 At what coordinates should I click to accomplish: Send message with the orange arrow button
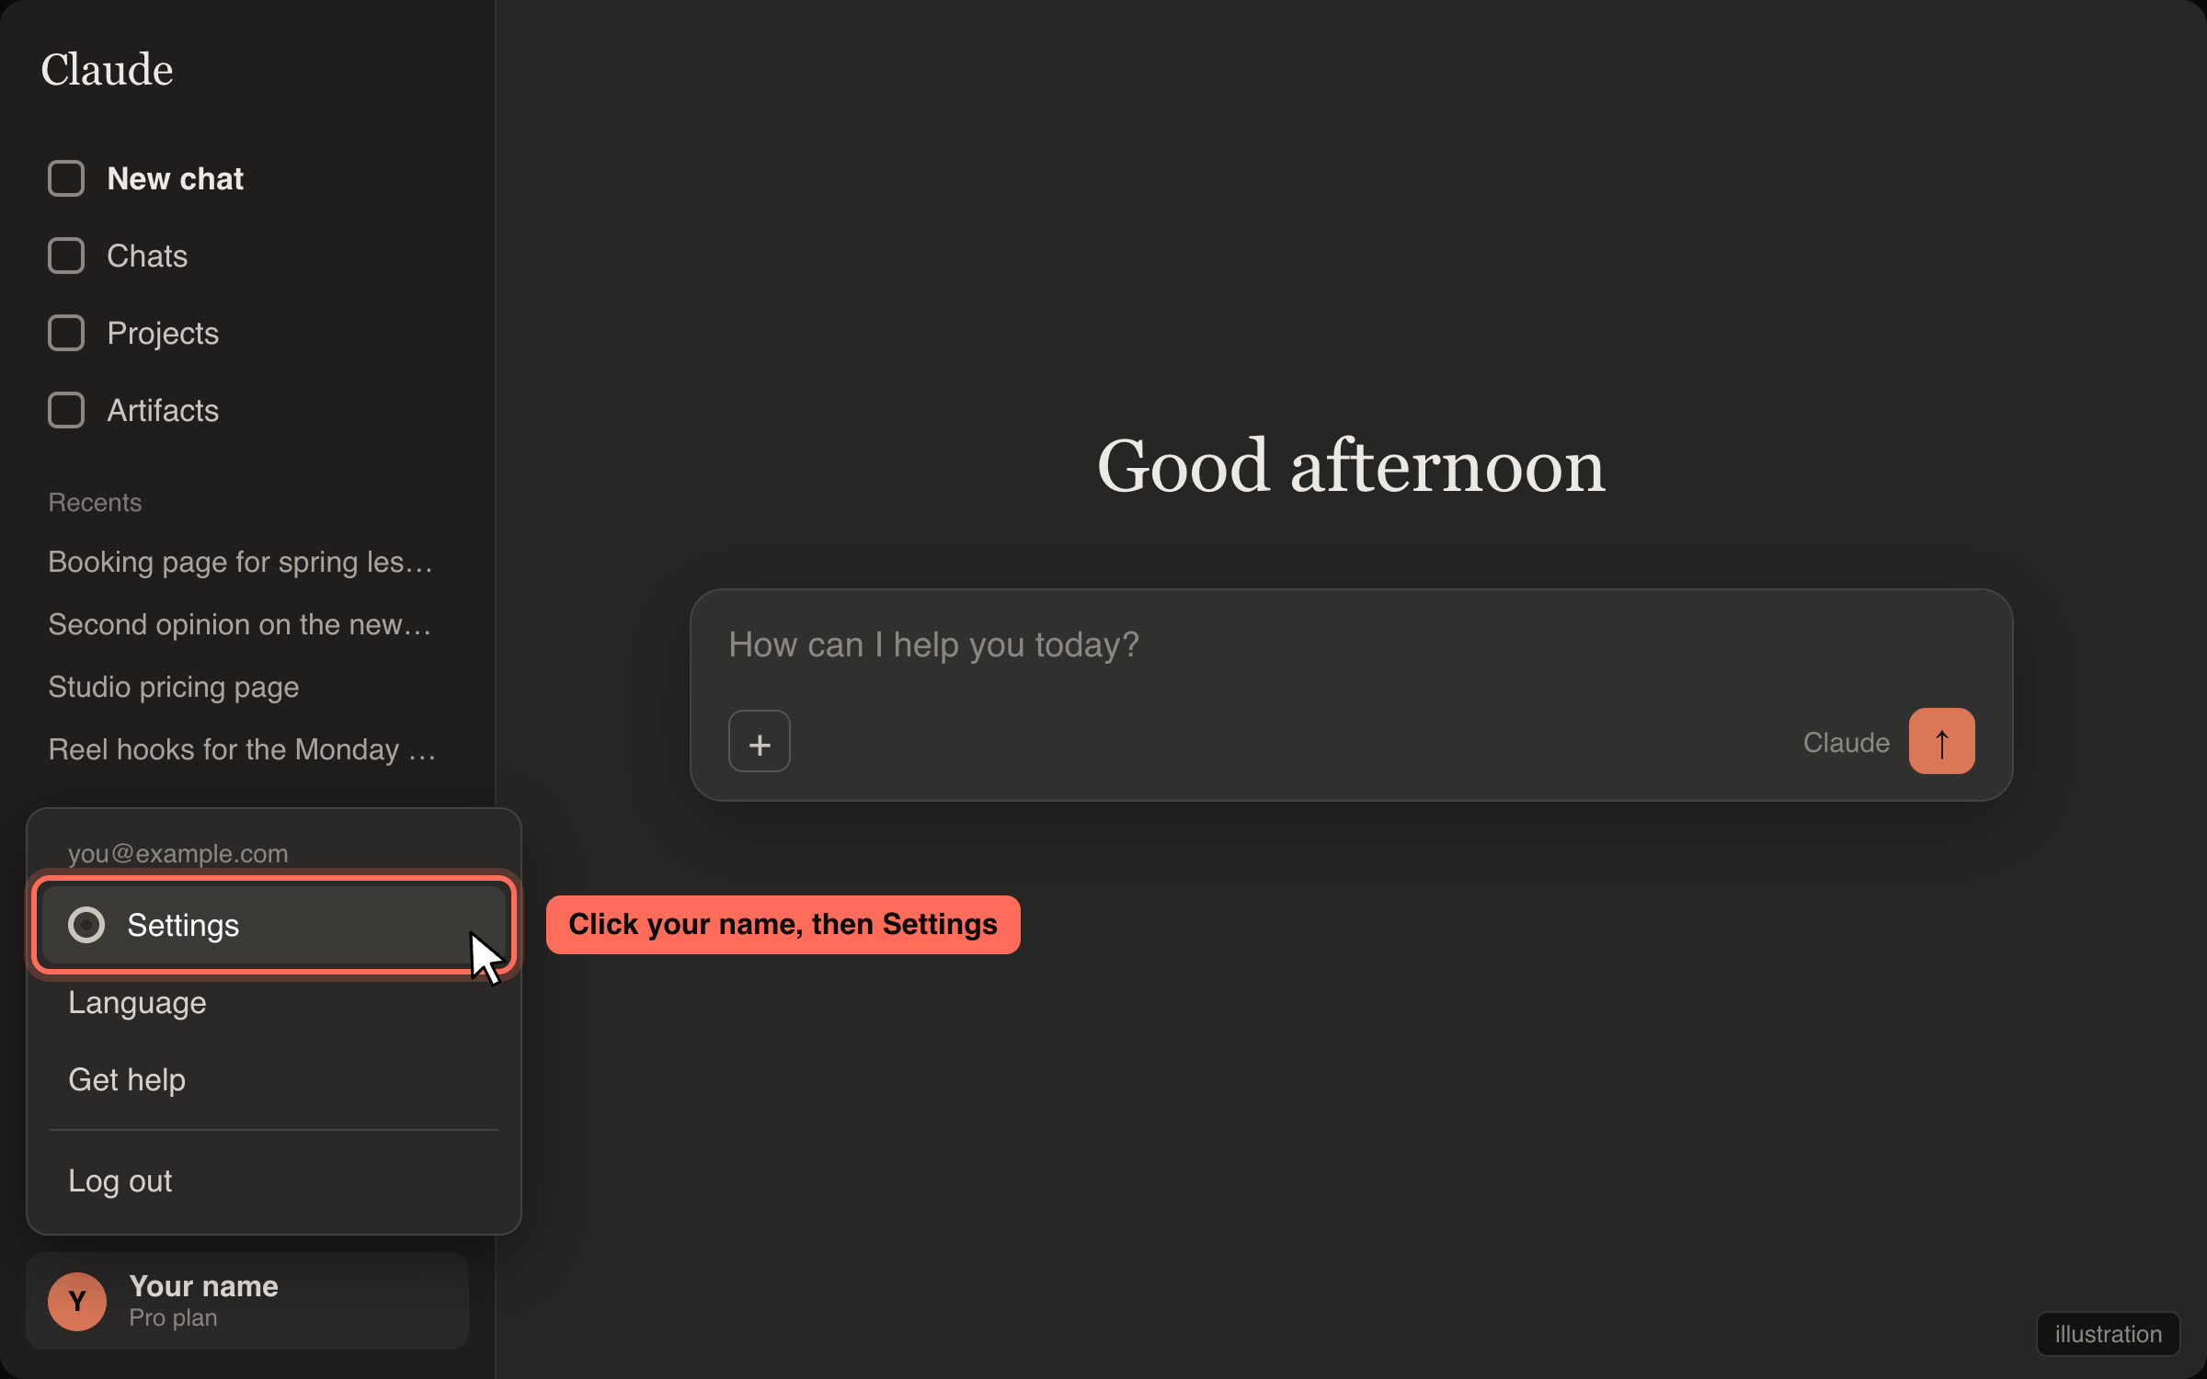[x=1942, y=741]
